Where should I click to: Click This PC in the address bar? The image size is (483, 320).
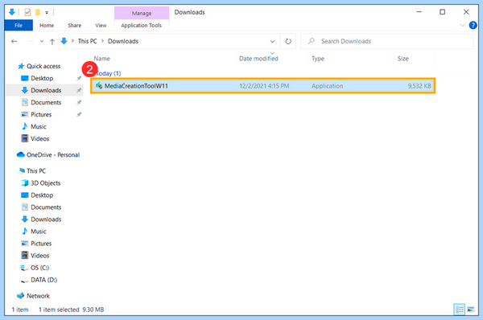click(x=87, y=41)
